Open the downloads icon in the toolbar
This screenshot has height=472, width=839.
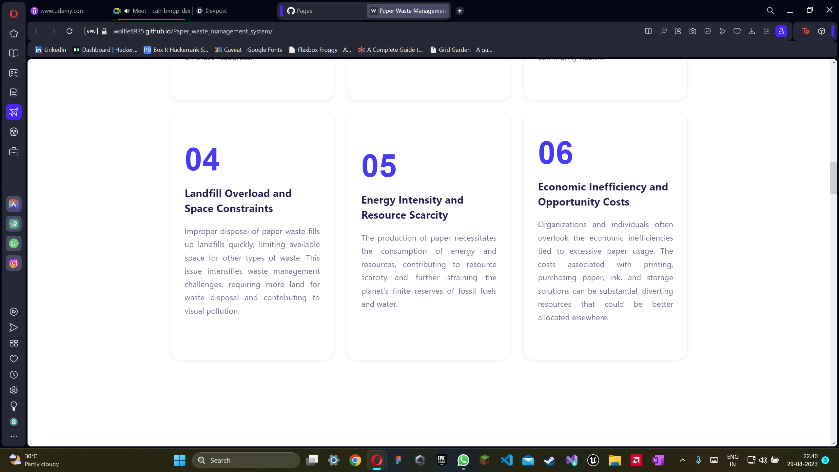751,31
